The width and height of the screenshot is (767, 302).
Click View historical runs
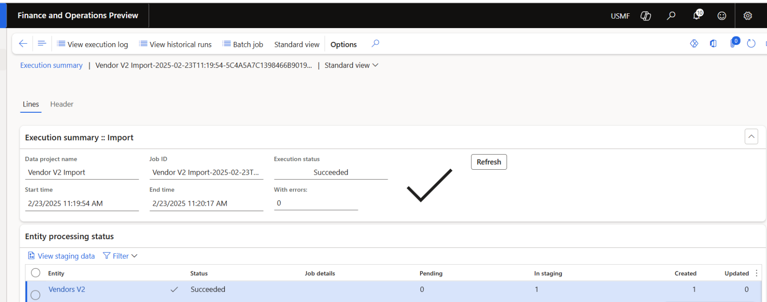tap(175, 44)
